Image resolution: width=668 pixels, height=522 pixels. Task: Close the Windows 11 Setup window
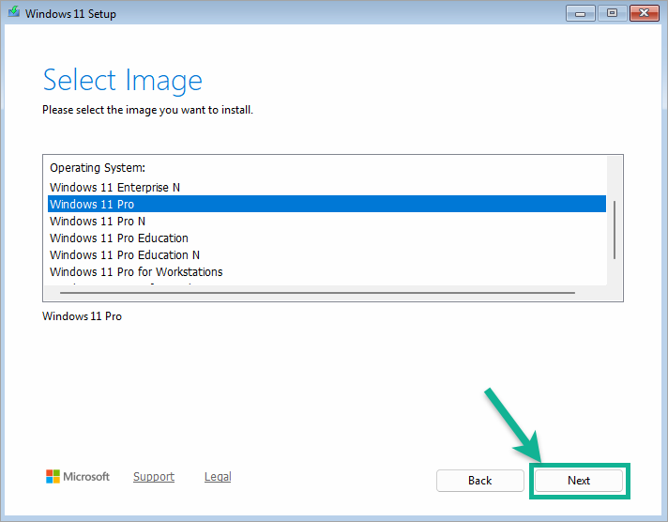pyautogui.click(x=645, y=13)
